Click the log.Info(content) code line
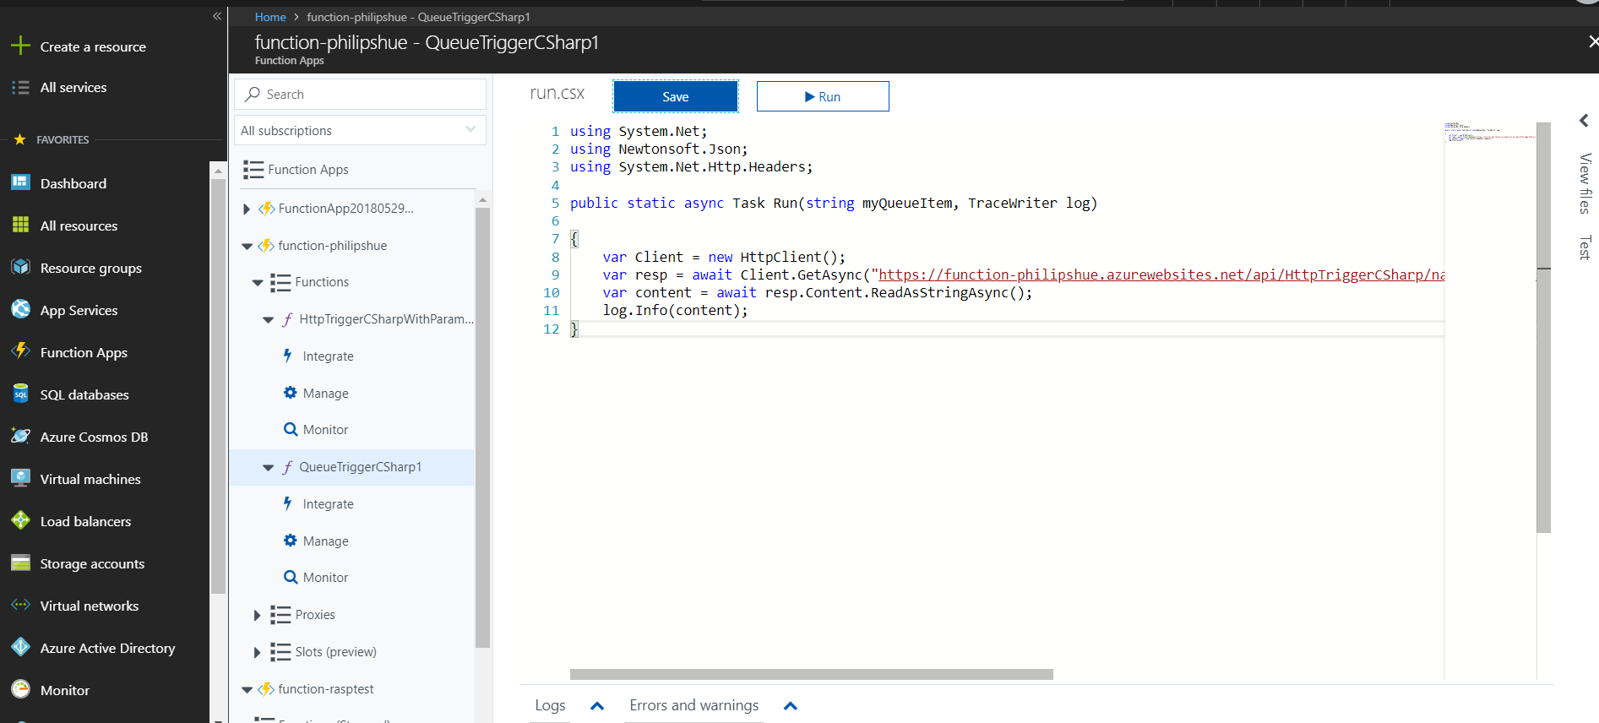 [675, 310]
